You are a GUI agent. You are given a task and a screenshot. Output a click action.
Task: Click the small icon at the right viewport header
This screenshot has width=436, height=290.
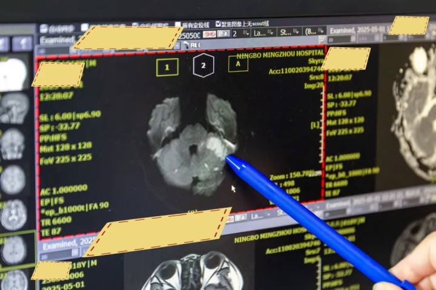coord(322,39)
